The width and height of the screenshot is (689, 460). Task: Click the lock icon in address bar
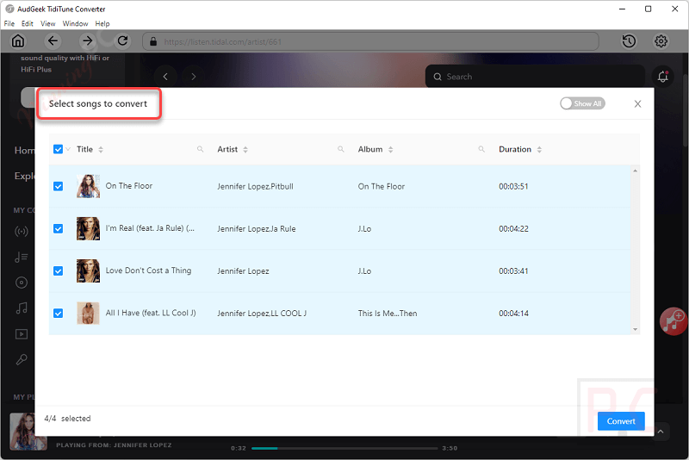pyautogui.click(x=153, y=41)
